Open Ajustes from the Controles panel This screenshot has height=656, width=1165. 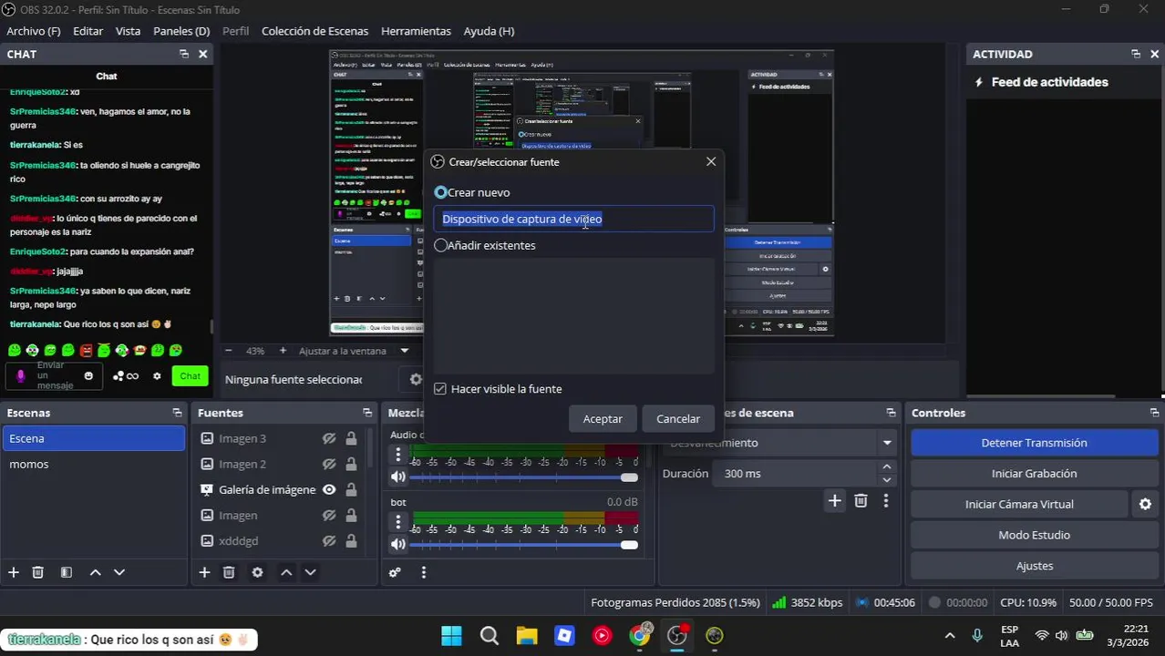[x=1034, y=566]
